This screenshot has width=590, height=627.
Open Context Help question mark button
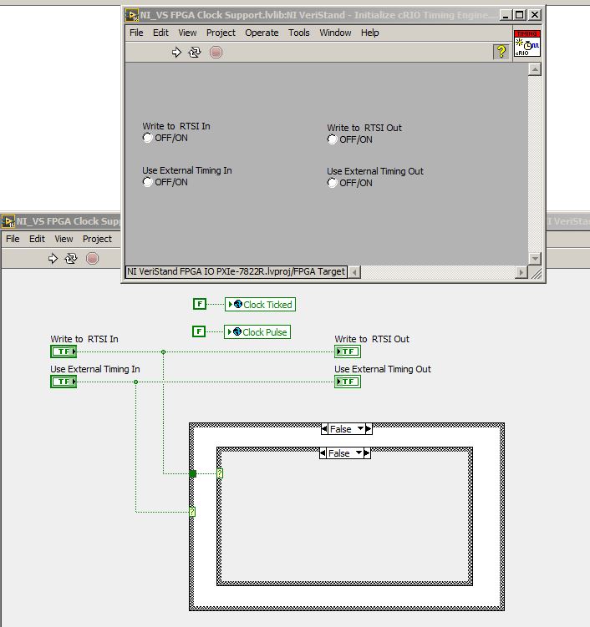(501, 52)
